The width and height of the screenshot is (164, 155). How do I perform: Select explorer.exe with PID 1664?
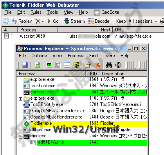click(82, 79)
